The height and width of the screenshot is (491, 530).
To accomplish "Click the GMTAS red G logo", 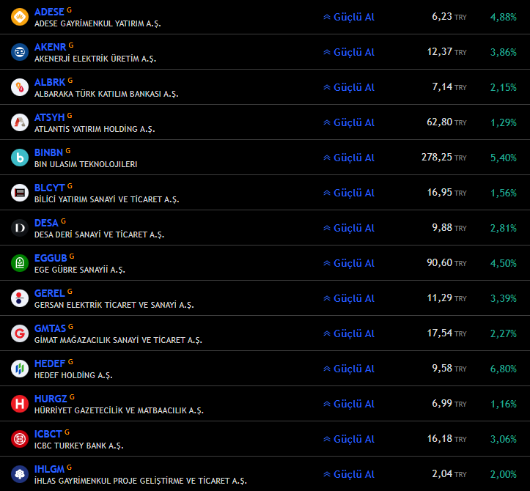I will pos(20,333).
